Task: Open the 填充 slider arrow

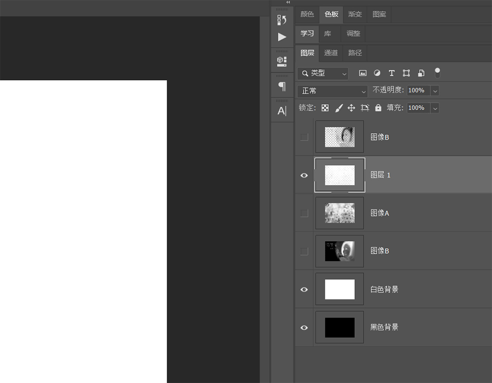Action: point(435,108)
